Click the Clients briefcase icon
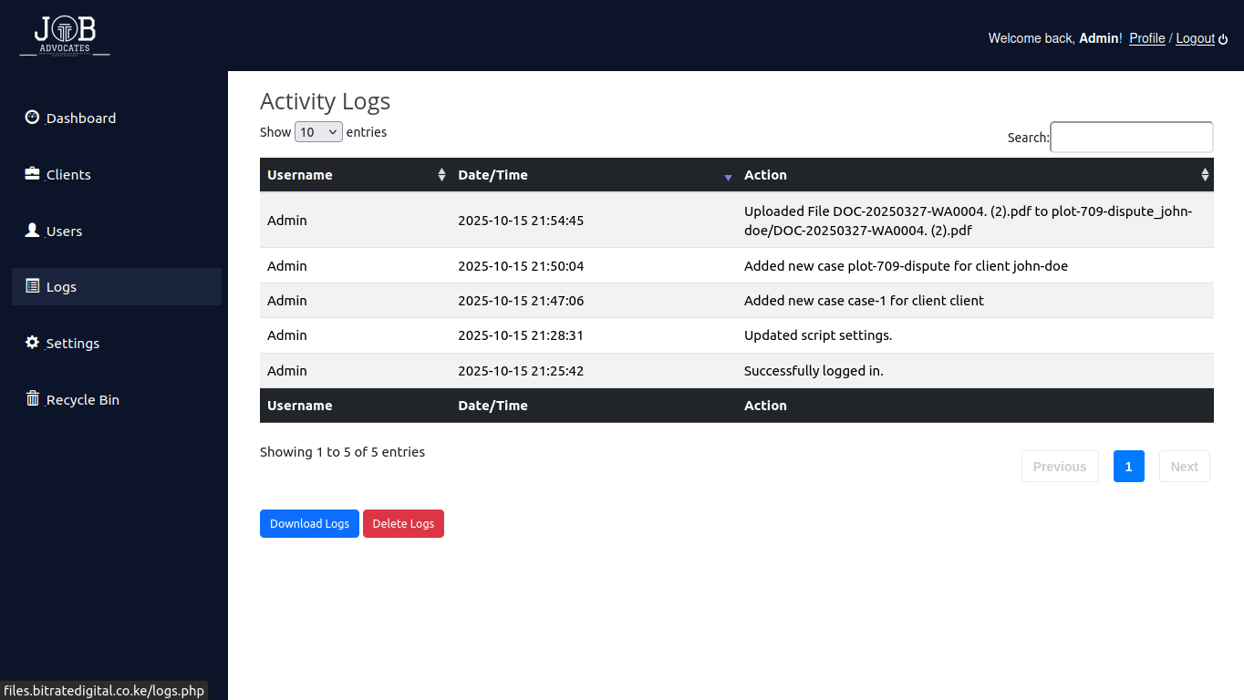 (32, 173)
